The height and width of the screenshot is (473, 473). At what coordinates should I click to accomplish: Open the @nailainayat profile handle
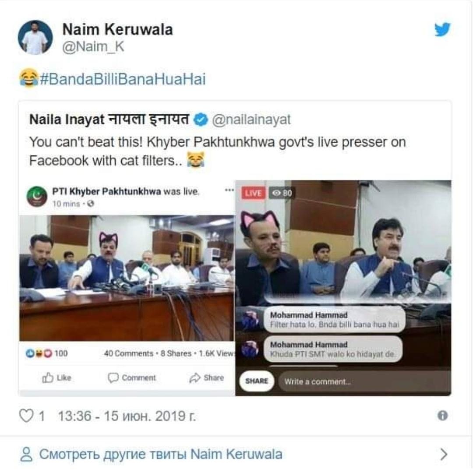click(x=251, y=120)
